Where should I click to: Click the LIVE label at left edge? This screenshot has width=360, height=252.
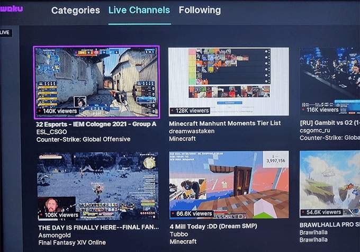[x=5, y=33]
